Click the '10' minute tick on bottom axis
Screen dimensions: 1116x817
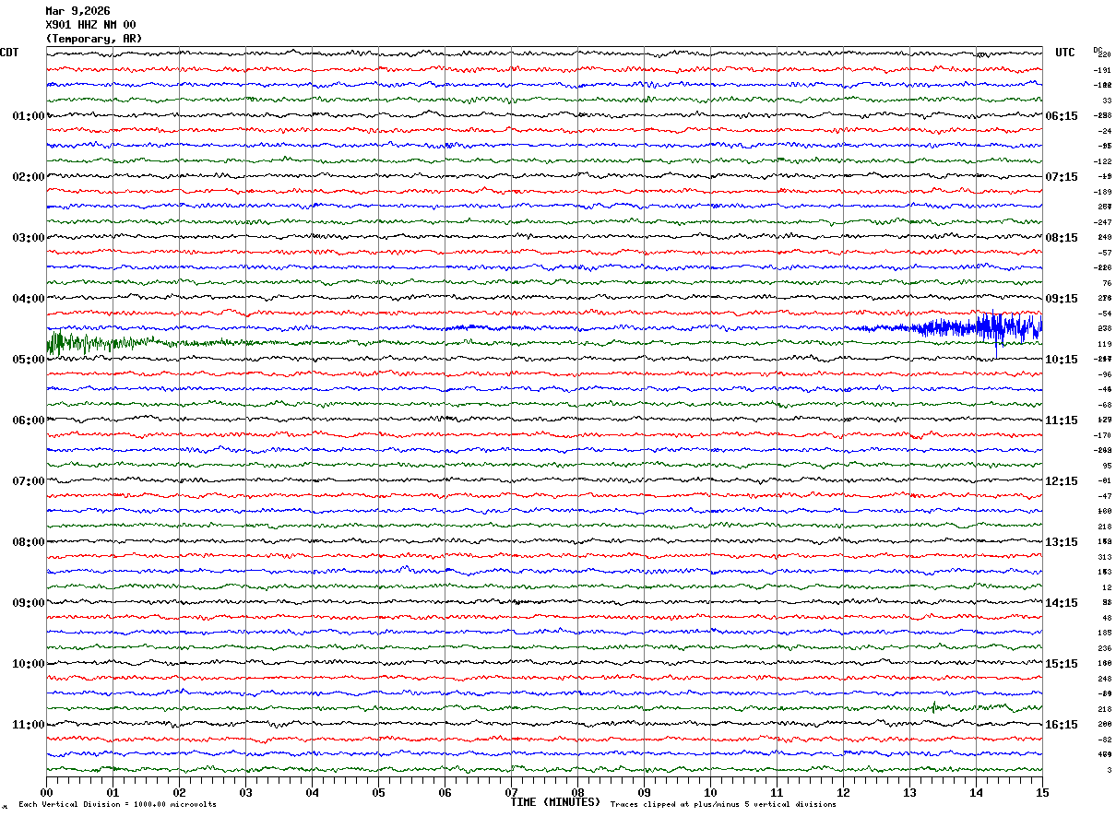[710, 792]
